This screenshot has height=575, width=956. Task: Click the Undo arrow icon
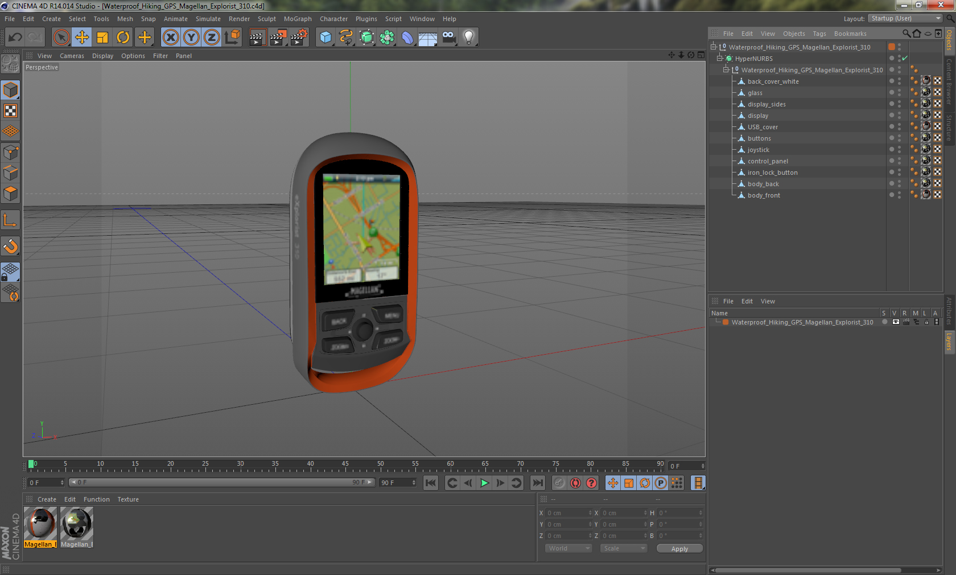[15, 38]
